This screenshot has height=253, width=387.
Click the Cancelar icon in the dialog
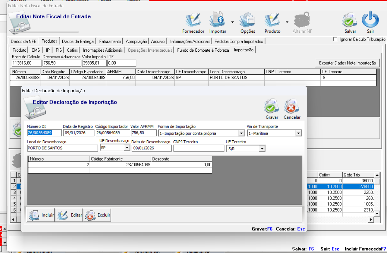292,107
